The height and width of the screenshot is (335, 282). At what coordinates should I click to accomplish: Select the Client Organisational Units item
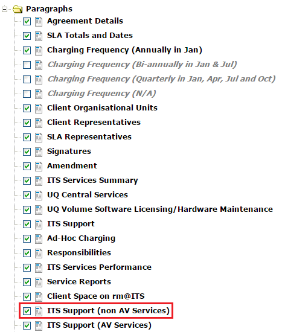[102, 108]
